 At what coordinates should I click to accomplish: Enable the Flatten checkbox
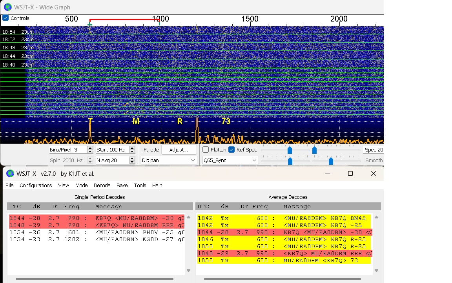[206, 150]
